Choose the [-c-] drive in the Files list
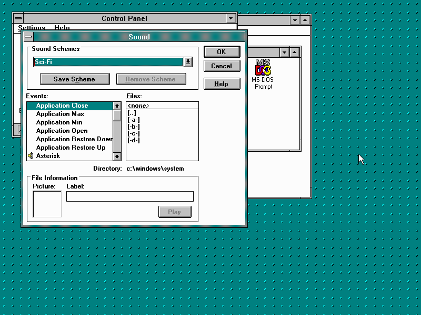Screen dimensions: 421x315 point(134,133)
